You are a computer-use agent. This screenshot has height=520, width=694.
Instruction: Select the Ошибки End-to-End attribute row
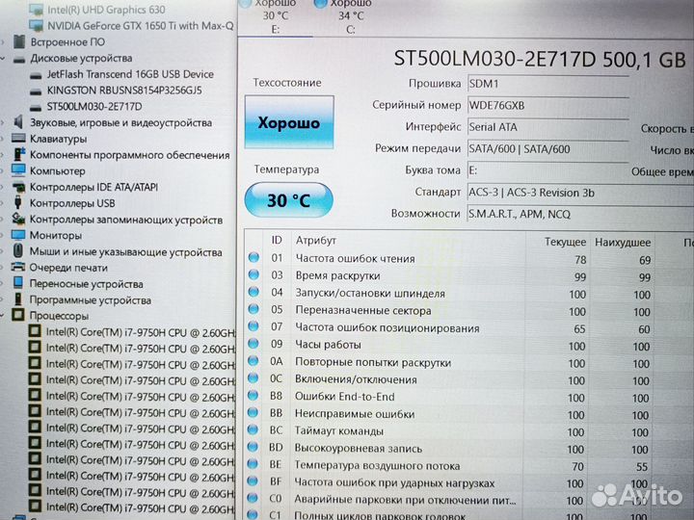[x=469, y=397]
